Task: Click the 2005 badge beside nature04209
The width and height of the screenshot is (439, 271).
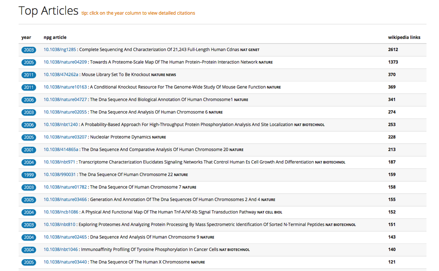Action: coord(29,63)
